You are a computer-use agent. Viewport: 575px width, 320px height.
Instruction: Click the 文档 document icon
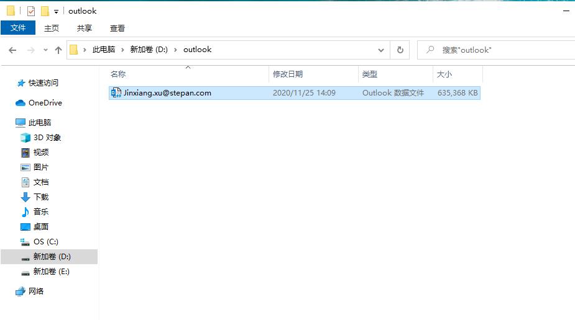(25, 182)
